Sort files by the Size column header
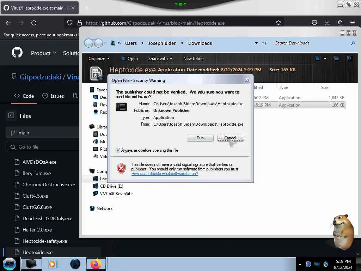361x271 pixels. pos(325,88)
